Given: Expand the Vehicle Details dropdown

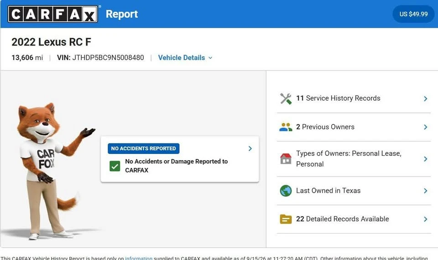Looking at the screenshot, I should click(185, 58).
